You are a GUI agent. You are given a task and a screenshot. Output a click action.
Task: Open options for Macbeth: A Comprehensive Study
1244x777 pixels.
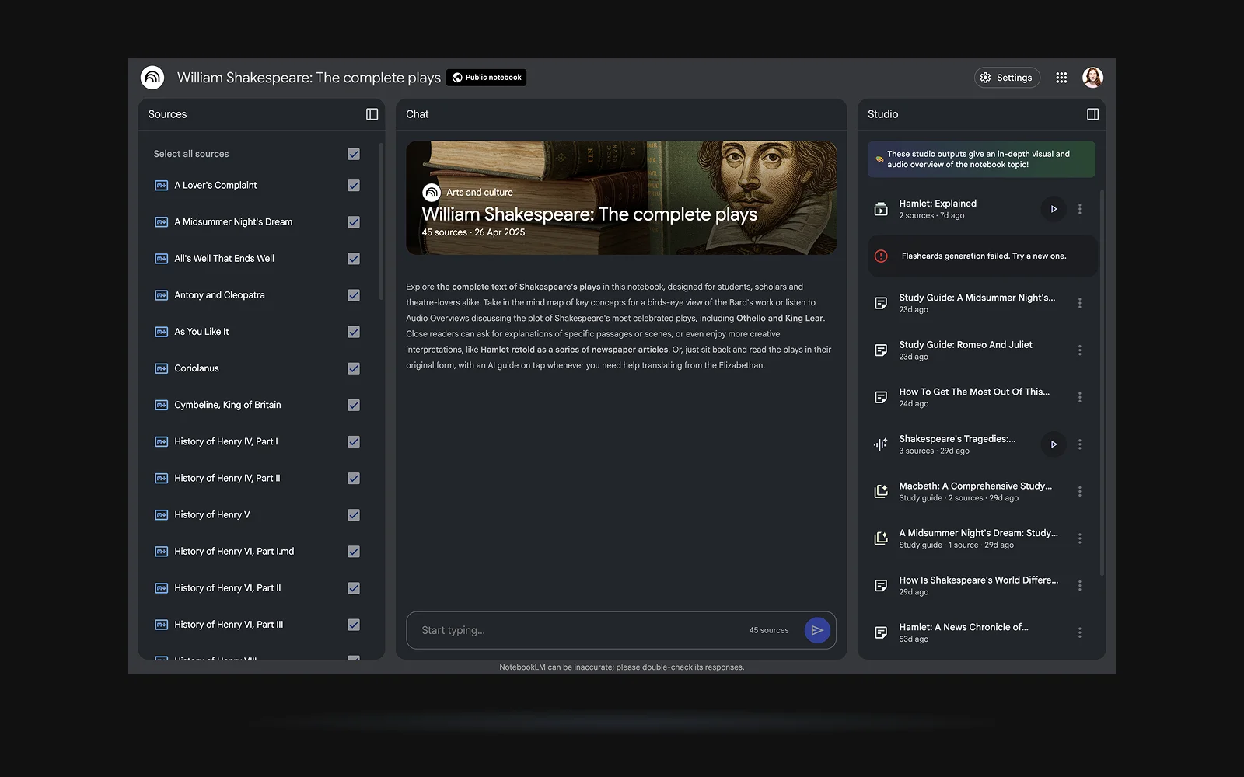pyautogui.click(x=1079, y=491)
